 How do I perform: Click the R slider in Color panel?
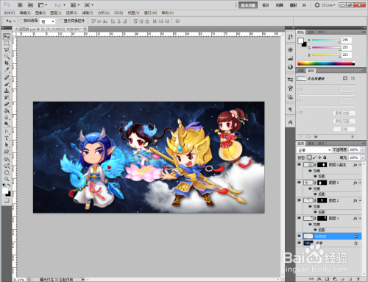pos(326,40)
